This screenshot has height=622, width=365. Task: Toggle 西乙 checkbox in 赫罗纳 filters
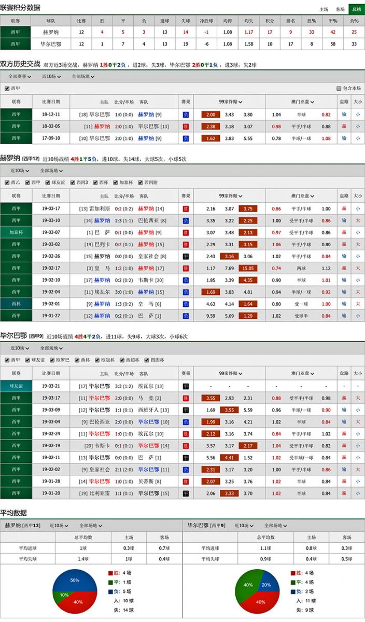tap(7, 182)
